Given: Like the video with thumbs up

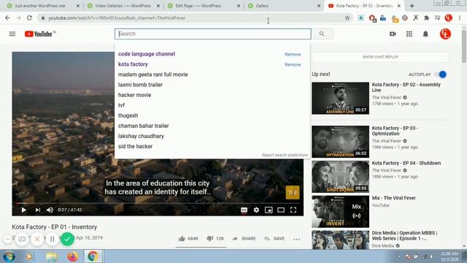Looking at the screenshot, I should coord(188,239).
